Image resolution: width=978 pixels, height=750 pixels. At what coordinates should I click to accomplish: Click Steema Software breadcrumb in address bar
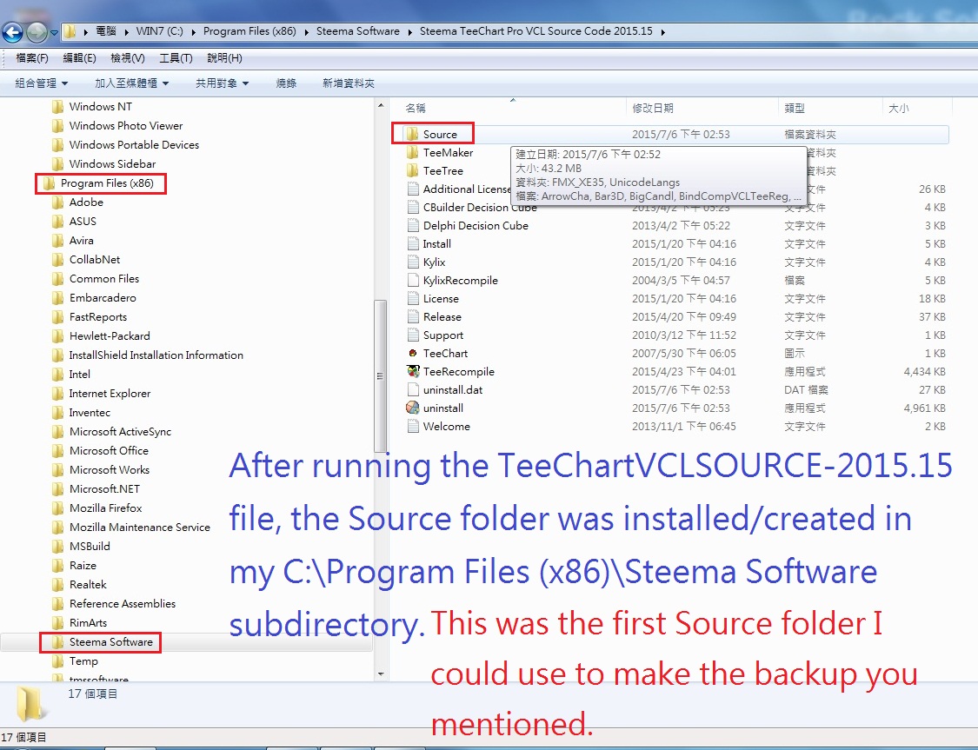pos(357,31)
